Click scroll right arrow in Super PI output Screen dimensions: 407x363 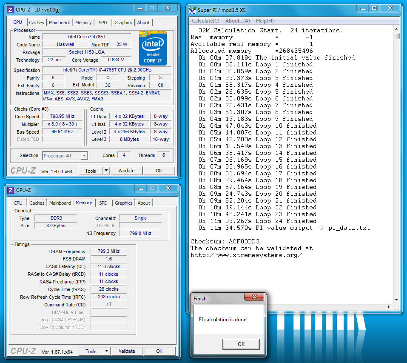[x=389, y=307]
